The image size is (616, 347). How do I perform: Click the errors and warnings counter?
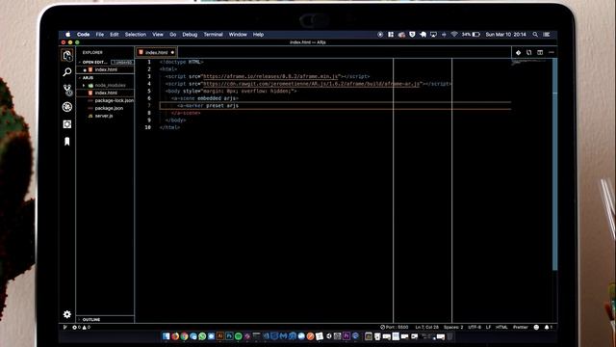82,327
